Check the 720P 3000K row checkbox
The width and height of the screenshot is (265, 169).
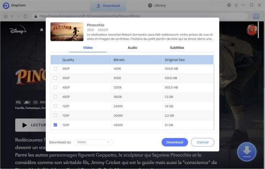coord(55,115)
